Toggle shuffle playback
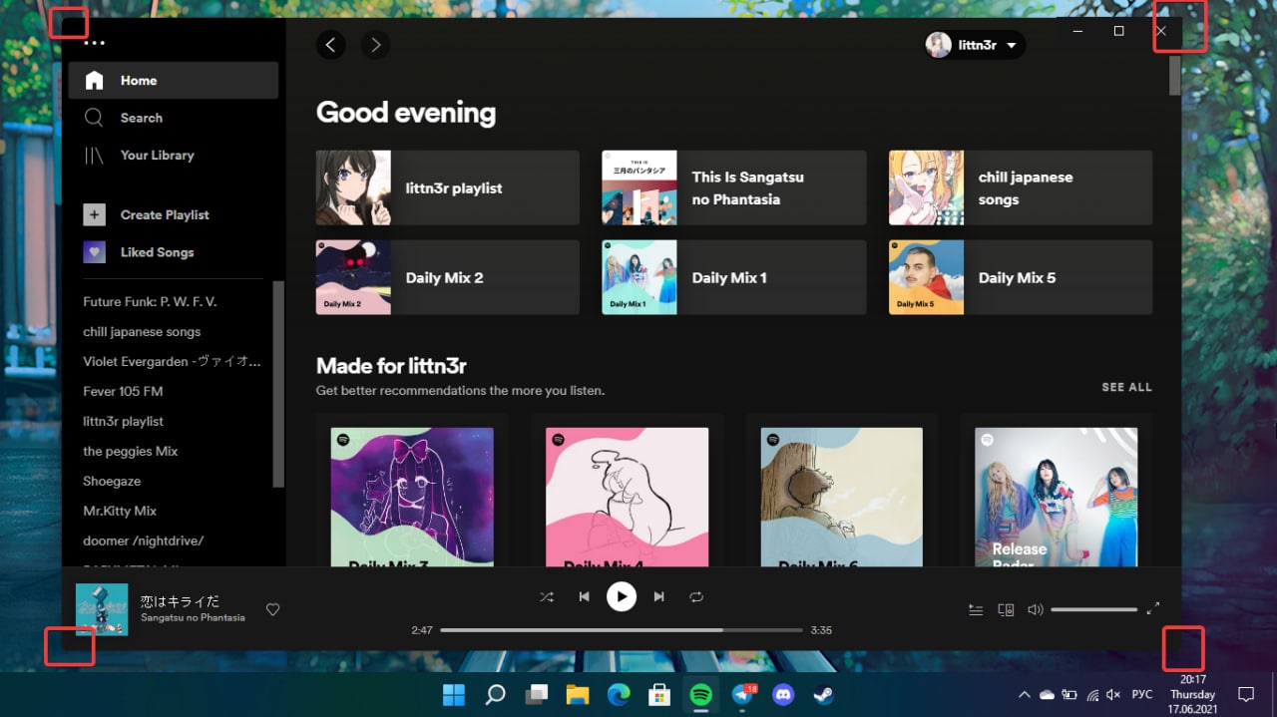 pyautogui.click(x=547, y=596)
